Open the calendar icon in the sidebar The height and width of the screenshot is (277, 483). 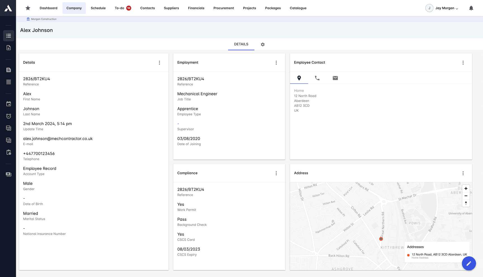(x=8, y=104)
